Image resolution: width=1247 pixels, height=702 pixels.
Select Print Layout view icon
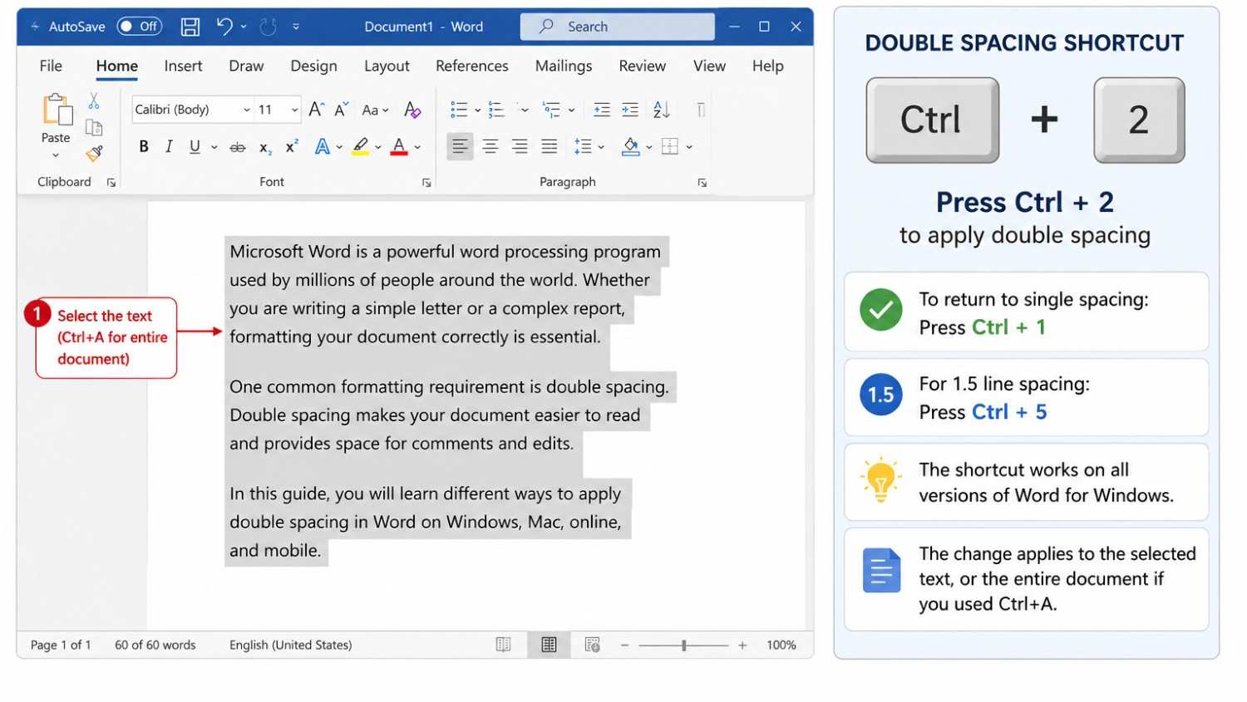(x=549, y=645)
